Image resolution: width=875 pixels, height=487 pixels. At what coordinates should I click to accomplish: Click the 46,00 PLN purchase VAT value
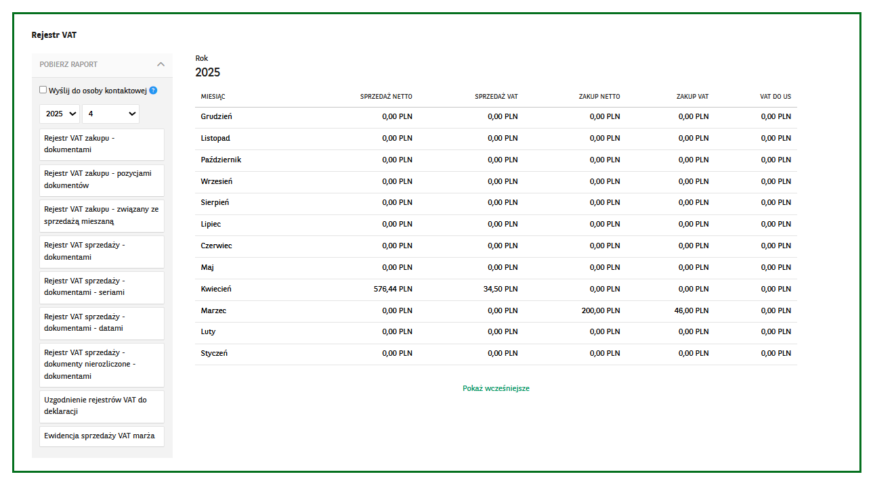point(692,310)
